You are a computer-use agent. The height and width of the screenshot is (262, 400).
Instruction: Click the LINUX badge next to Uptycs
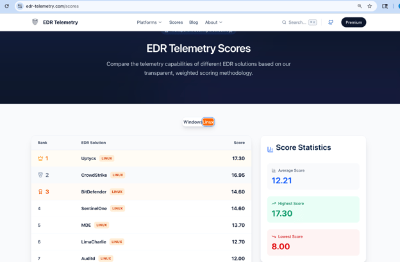(106, 158)
